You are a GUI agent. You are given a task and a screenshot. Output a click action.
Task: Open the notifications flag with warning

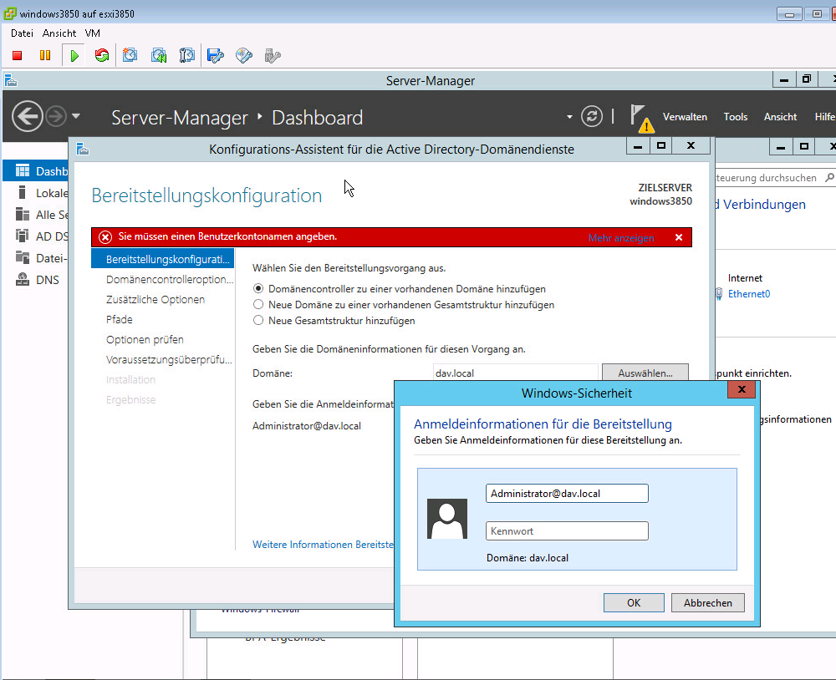[x=640, y=118]
